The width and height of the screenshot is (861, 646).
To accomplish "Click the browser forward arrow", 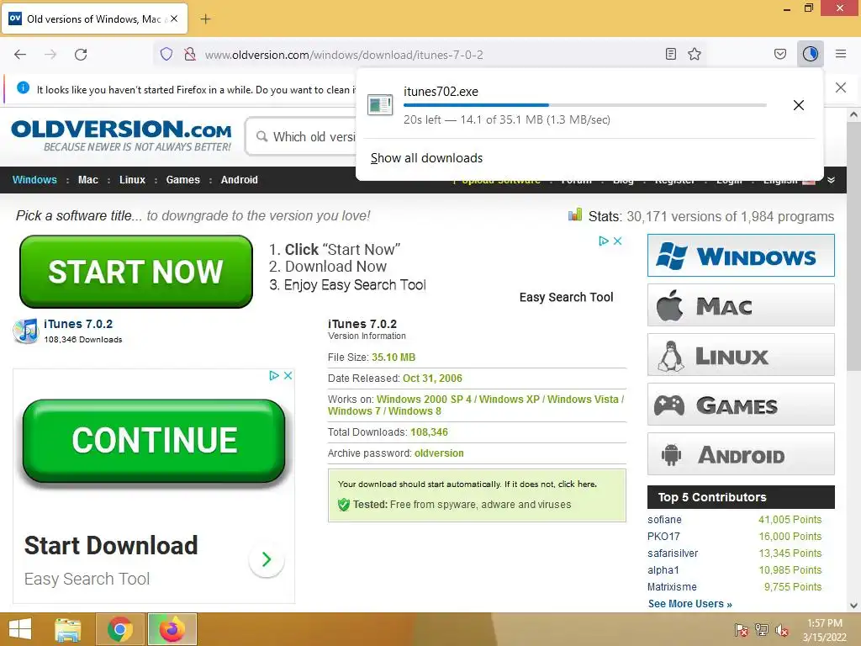I will coord(50,55).
